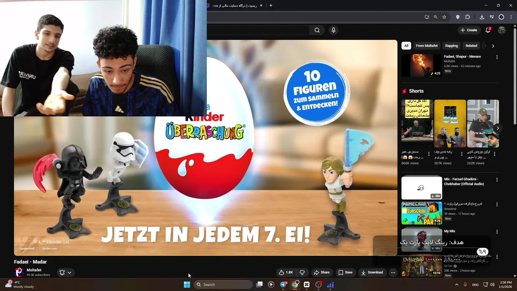Open the 262K views Short
517x291 pixels.
coord(483,124)
